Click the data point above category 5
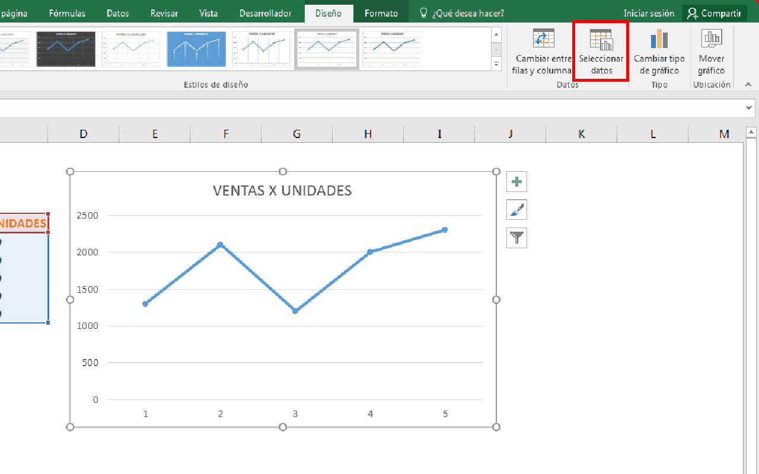The height and width of the screenshot is (474, 759). 445,230
